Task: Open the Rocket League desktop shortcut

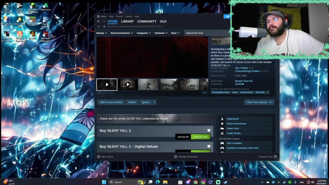Action: [x=45, y=22]
